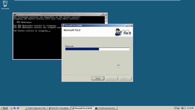Click the Cancel button in Fix it dialog
The height and width of the screenshot is (110, 195).
point(98,79)
